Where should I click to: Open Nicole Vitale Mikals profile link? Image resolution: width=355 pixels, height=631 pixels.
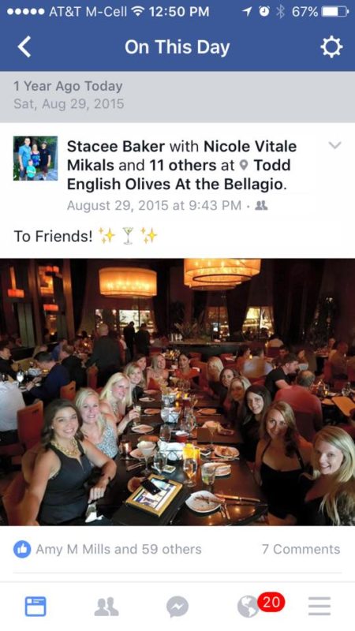[181, 155]
